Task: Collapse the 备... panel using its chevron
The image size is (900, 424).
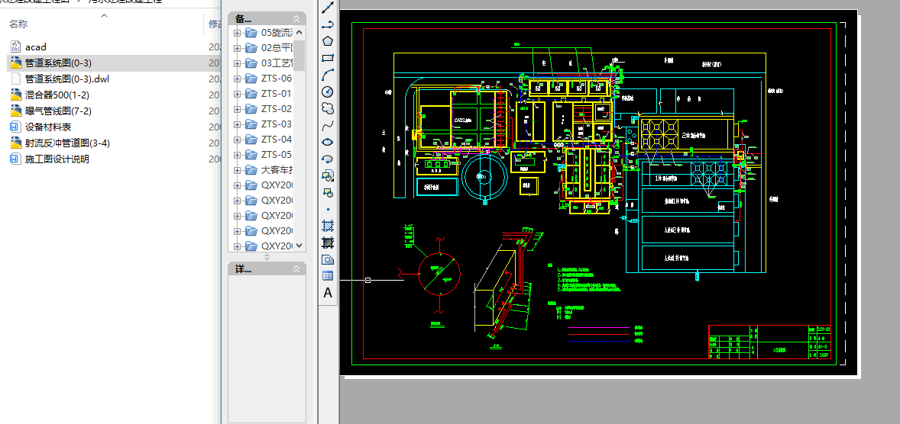Action: [x=297, y=18]
